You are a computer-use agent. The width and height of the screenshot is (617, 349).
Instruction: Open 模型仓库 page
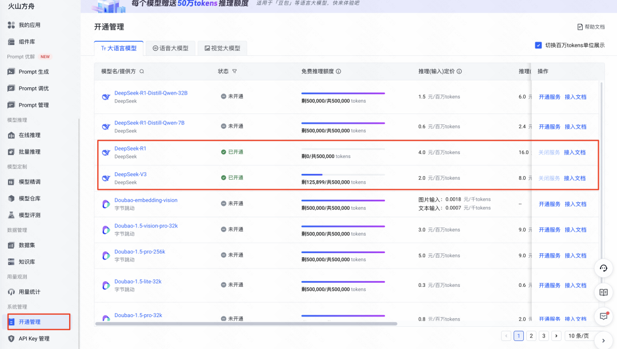23,198
